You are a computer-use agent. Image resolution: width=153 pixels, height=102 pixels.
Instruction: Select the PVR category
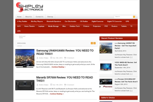[x=106, y=26]
